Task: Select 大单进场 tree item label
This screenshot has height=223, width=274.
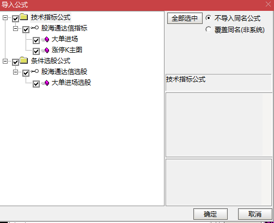Action: point(65,39)
